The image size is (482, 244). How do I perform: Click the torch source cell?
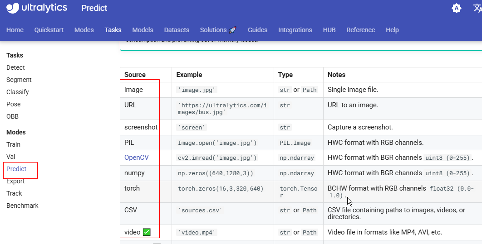(x=132, y=188)
